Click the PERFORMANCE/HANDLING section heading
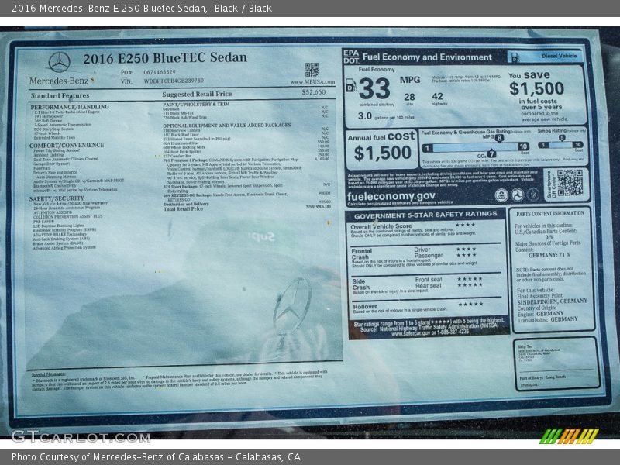620x465 pixels. click(x=70, y=107)
